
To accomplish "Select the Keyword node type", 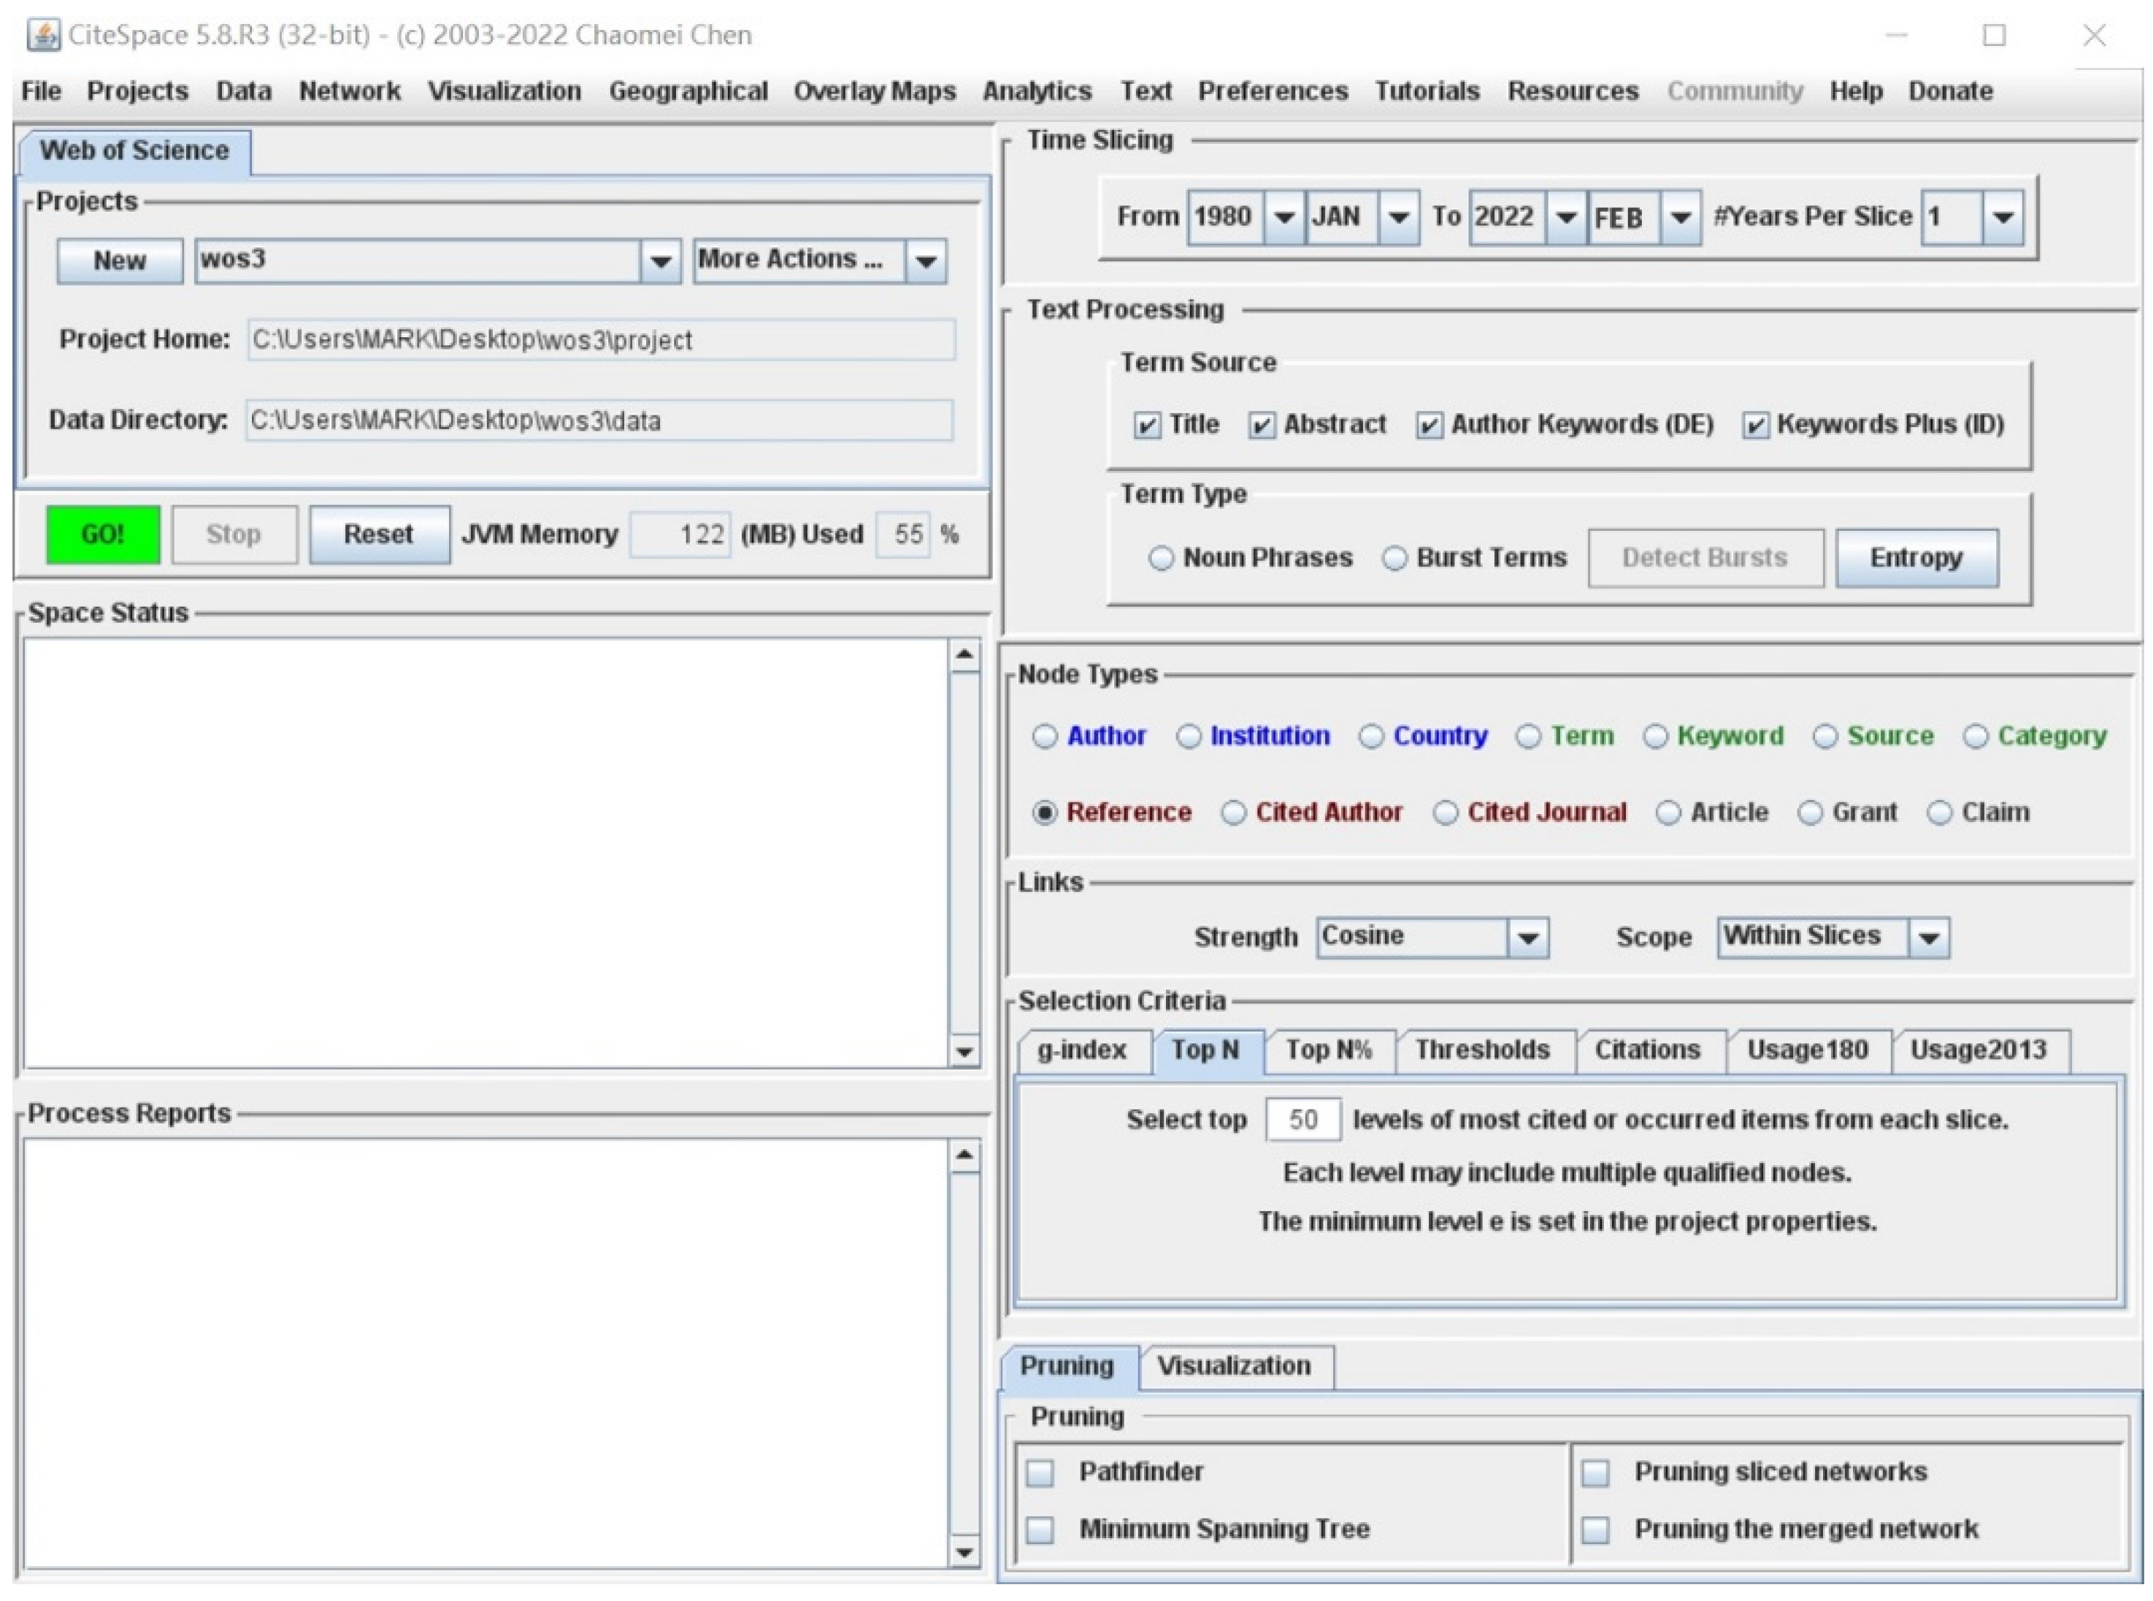I will tap(1656, 737).
